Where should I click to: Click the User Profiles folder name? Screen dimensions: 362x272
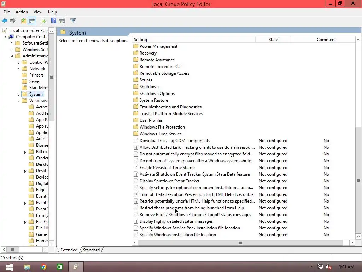(151, 120)
